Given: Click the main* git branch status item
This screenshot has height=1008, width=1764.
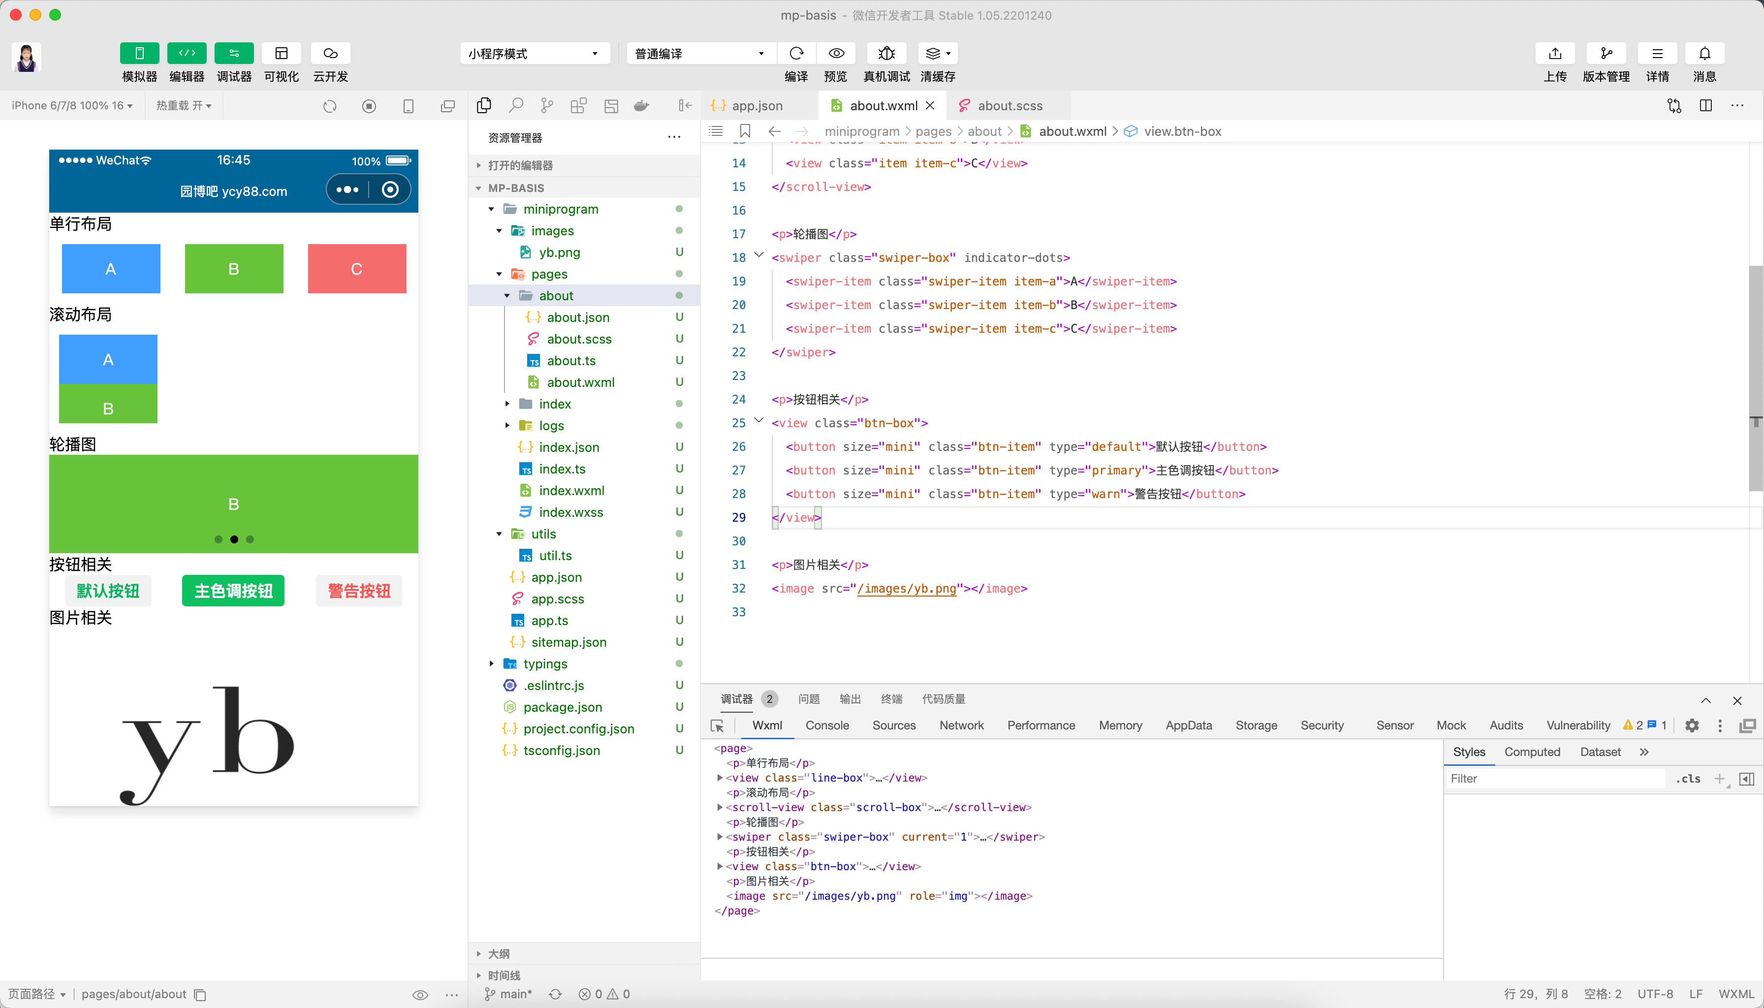Looking at the screenshot, I should pos(509,994).
